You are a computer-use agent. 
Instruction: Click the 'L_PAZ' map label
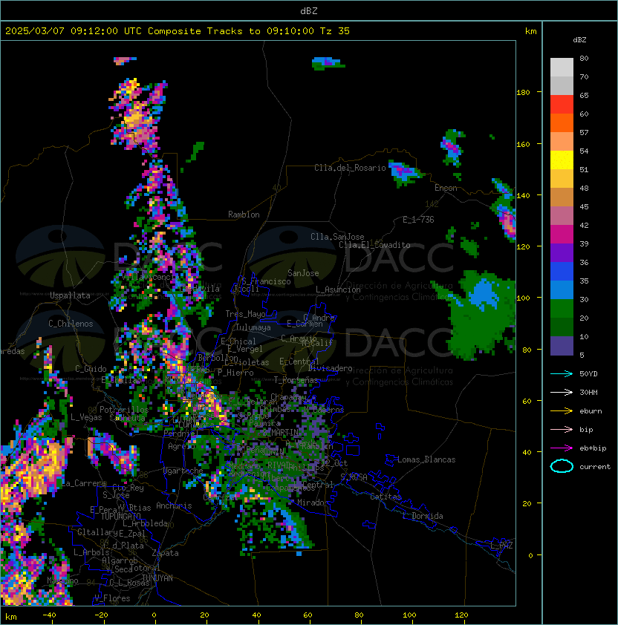[x=501, y=546]
